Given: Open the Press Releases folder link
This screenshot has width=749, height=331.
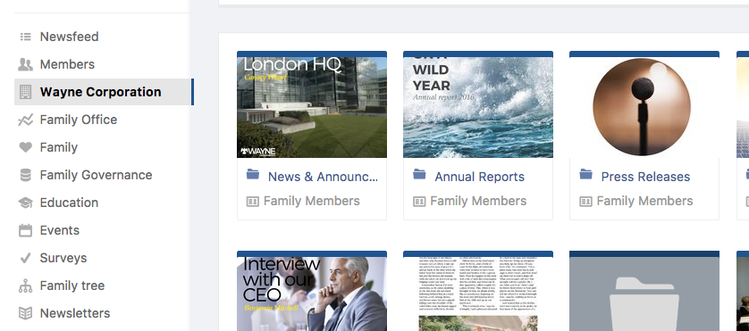Looking at the screenshot, I should point(646,177).
